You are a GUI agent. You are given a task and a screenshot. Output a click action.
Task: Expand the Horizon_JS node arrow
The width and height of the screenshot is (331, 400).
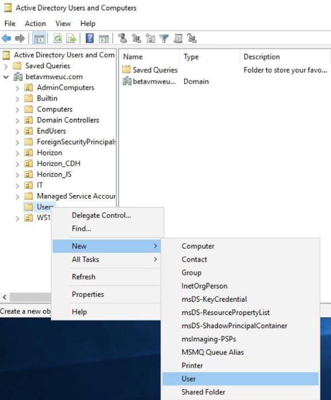click(x=17, y=174)
